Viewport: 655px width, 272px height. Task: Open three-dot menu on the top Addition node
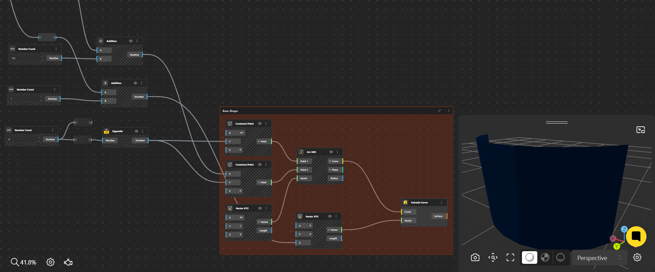(x=137, y=41)
